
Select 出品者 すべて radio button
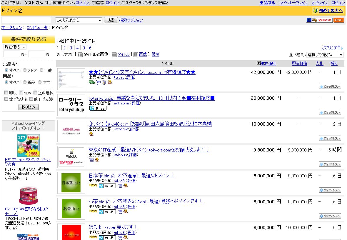click(x=6, y=70)
